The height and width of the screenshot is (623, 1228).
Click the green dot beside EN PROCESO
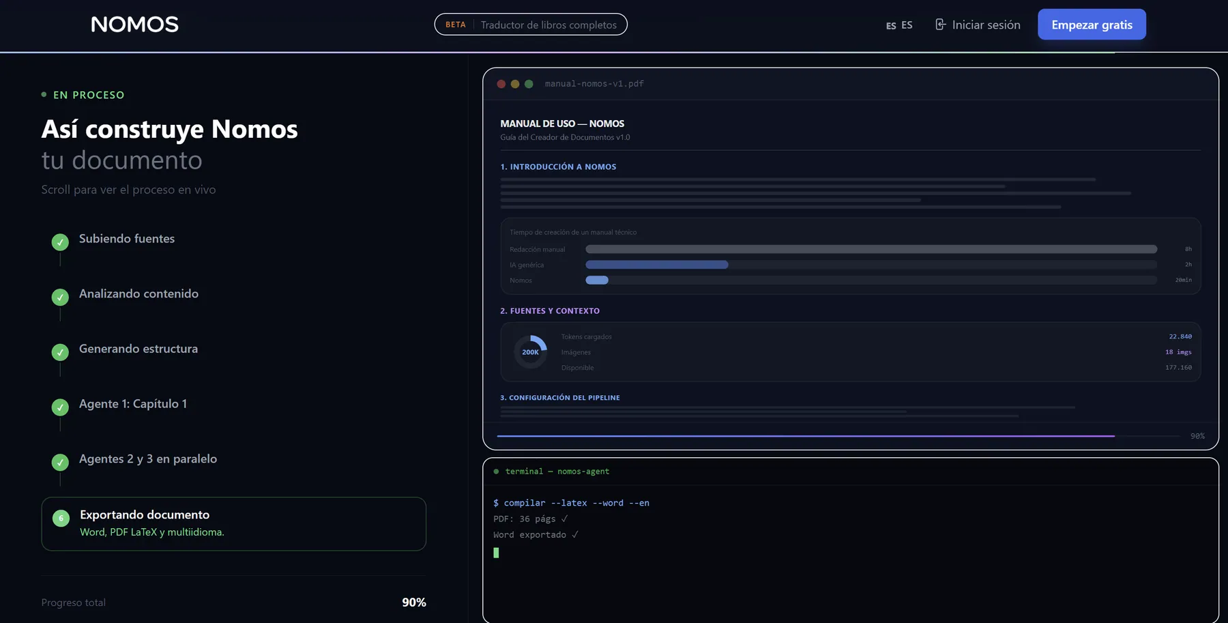pos(44,95)
